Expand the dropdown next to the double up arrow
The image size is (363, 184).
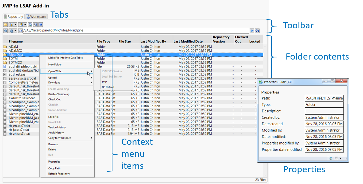pos(15,30)
